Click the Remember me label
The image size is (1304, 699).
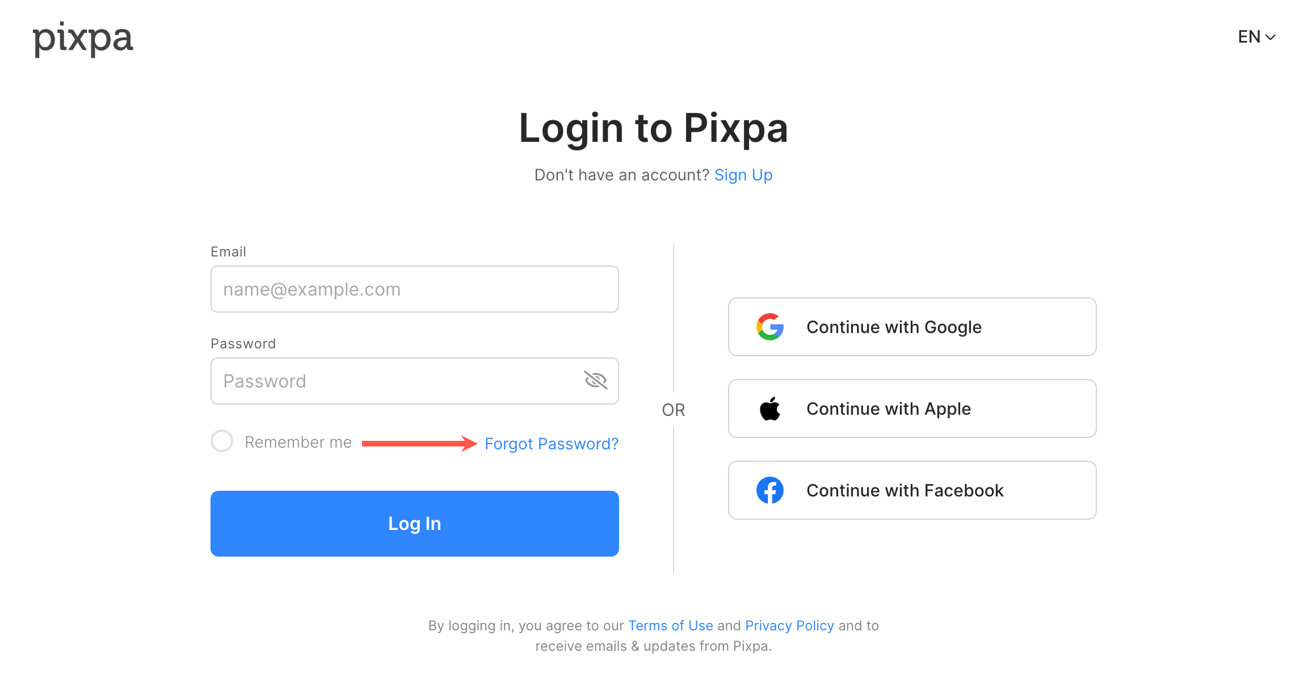click(298, 442)
